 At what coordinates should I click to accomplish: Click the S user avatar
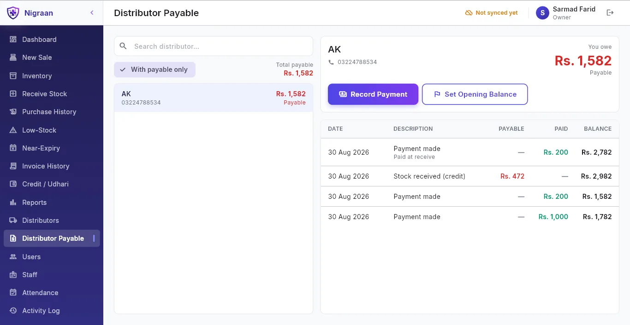[x=542, y=13]
